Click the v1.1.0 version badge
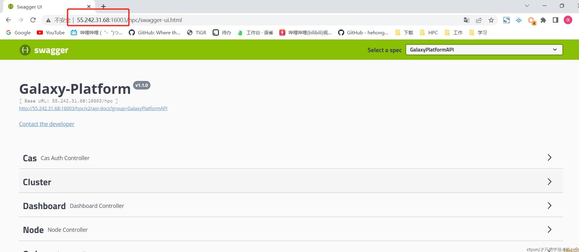Viewport: 579px width, 252px height. click(x=142, y=85)
